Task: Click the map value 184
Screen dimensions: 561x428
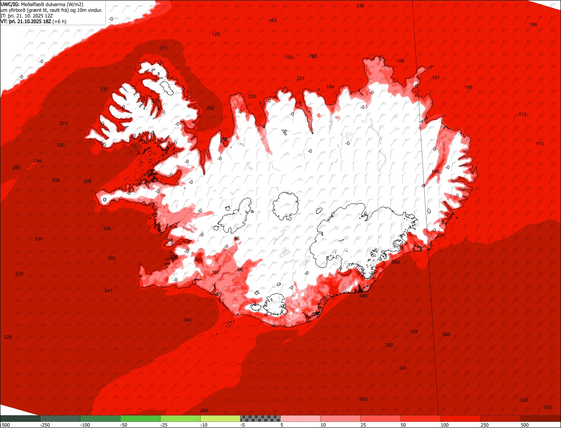Action: coord(330,87)
